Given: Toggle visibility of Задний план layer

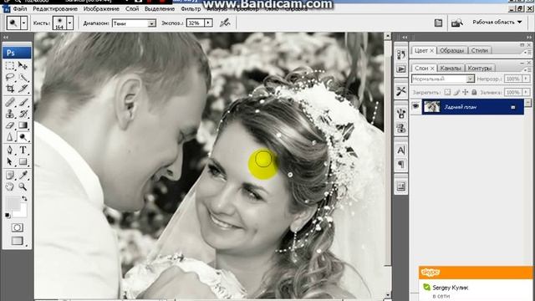Looking at the screenshot, I should pyautogui.click(x=415, y=106).
